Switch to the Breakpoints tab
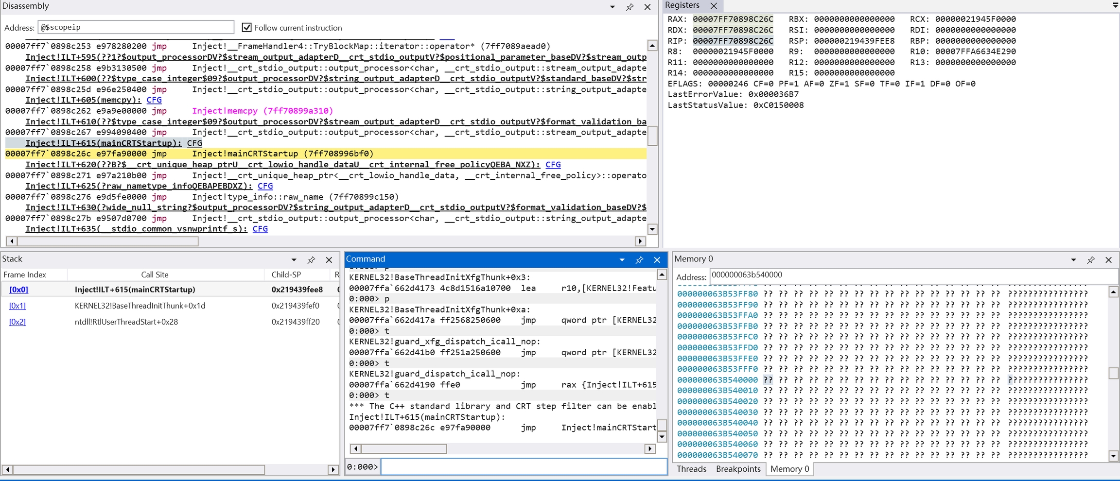 (738, 469)
